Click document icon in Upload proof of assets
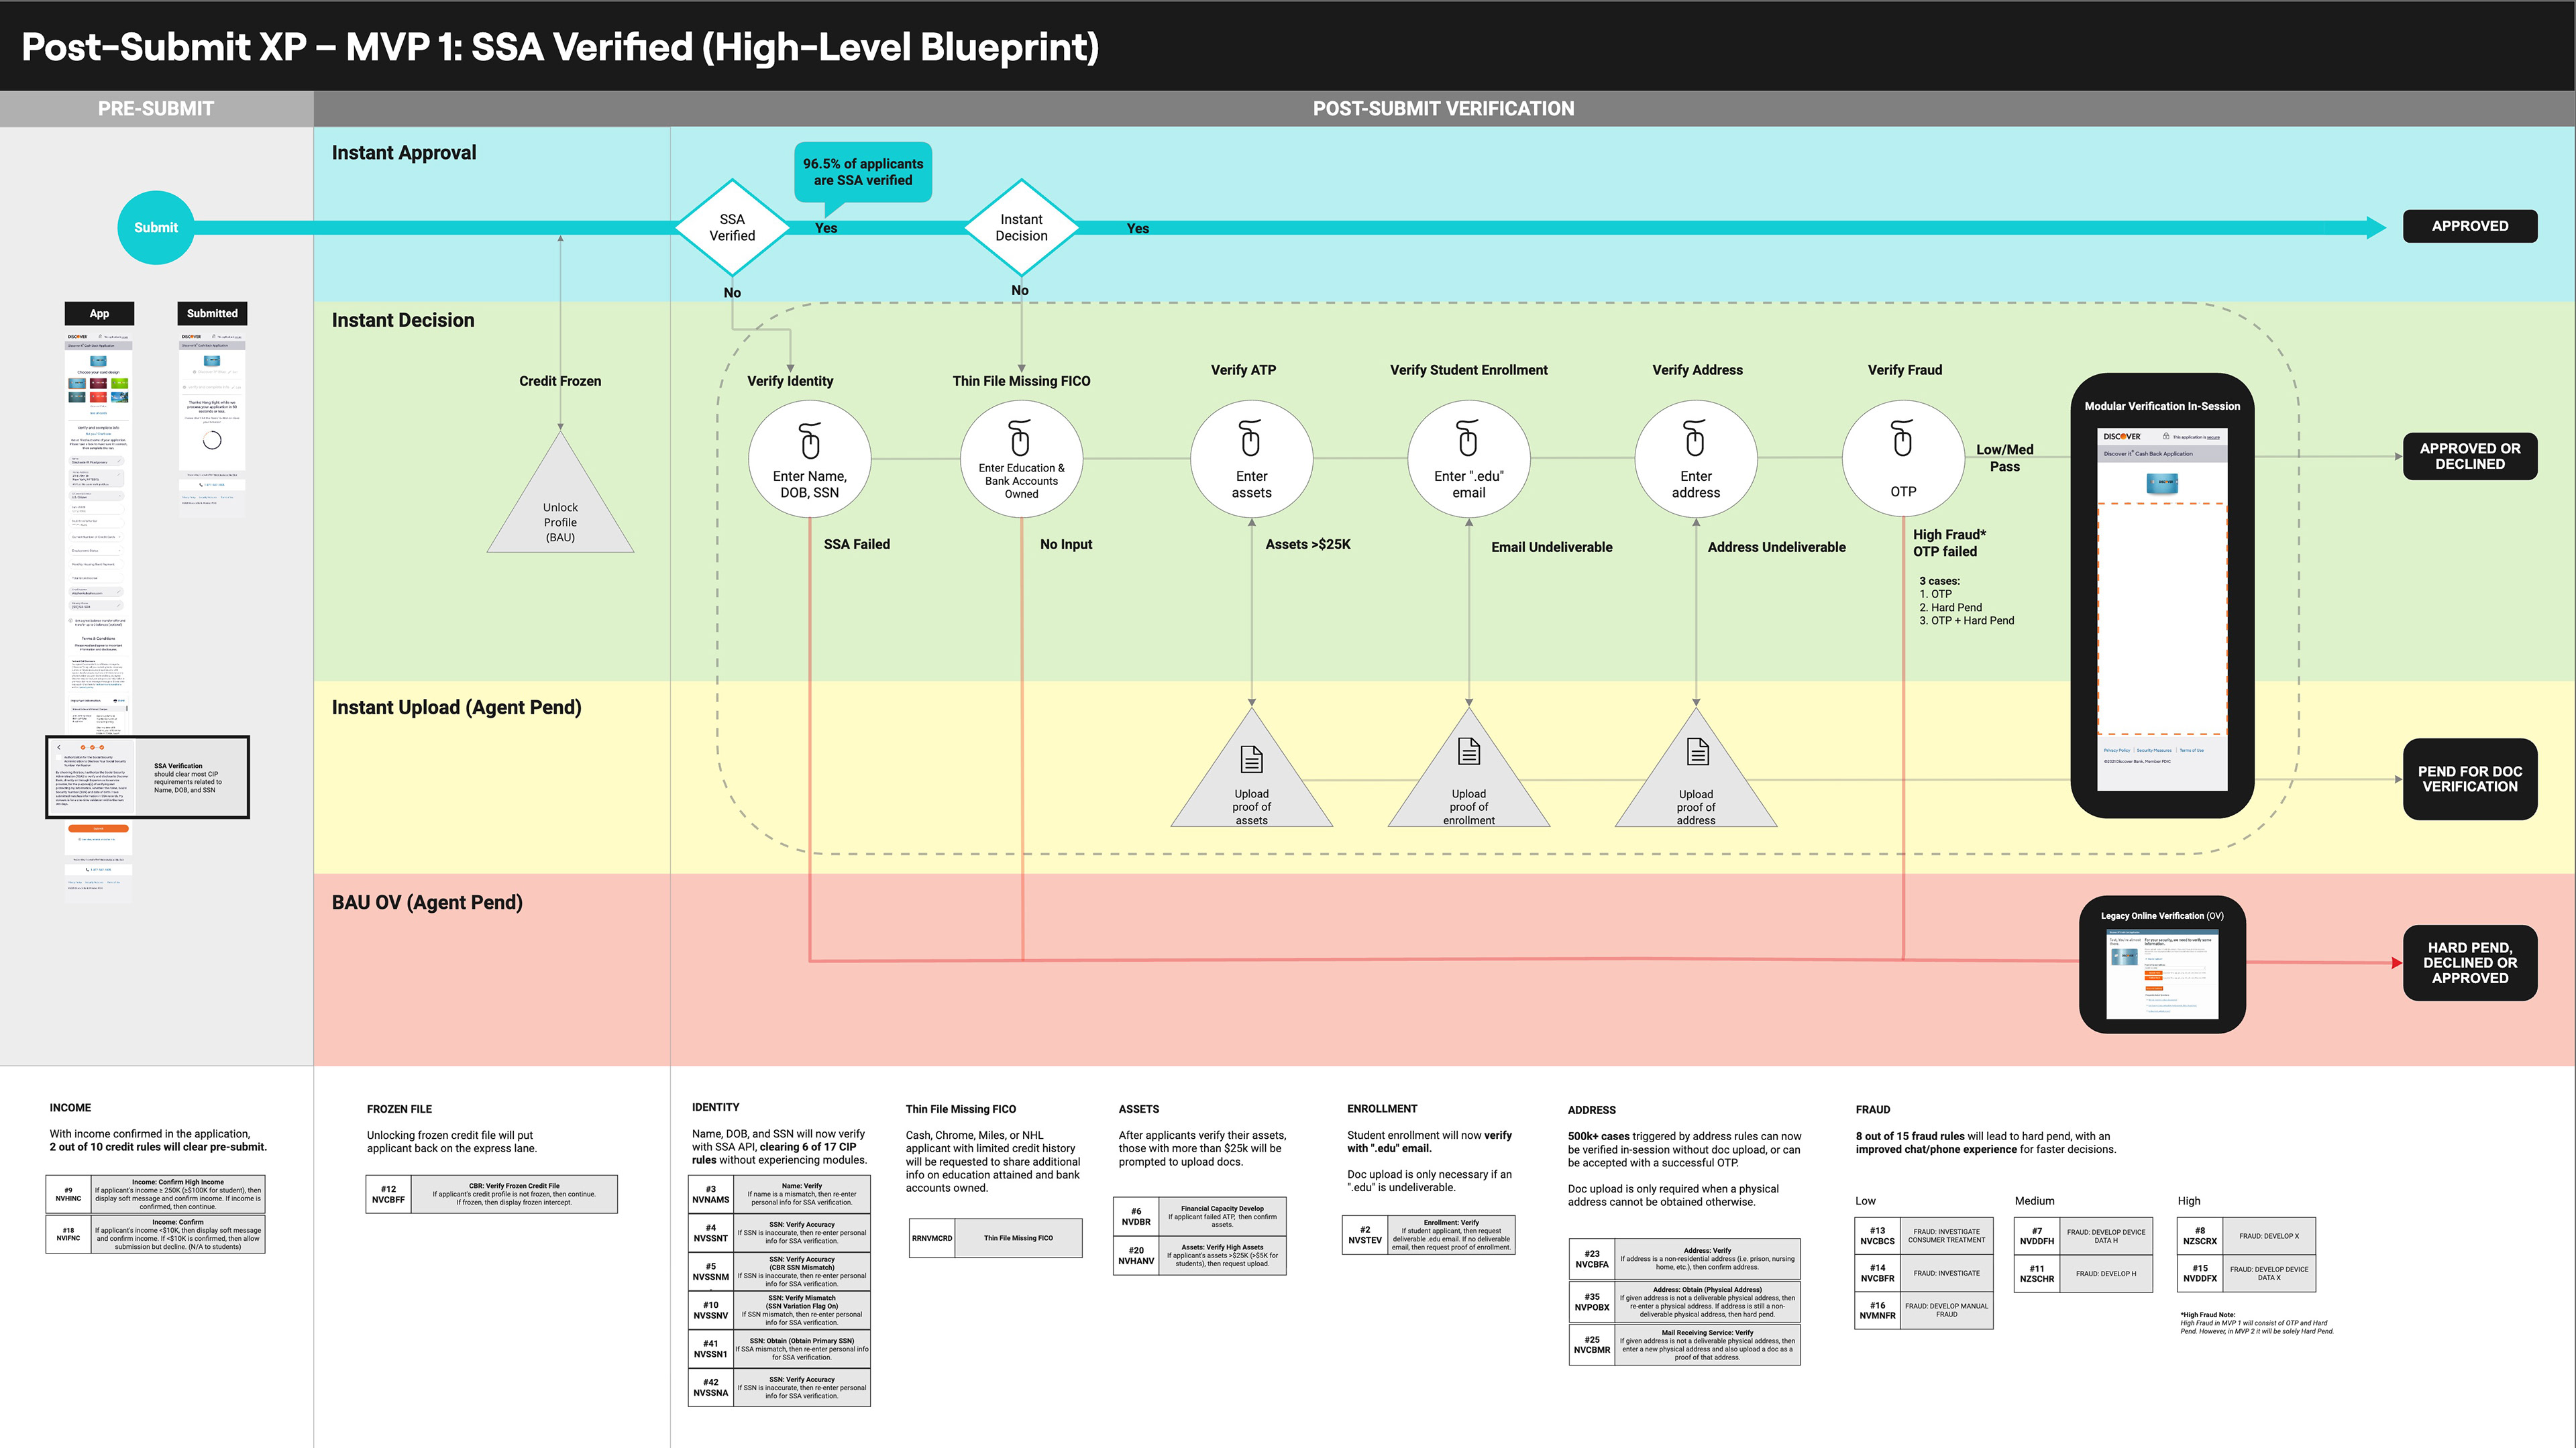Viewport: 2576px width, 1448px height. [x=1251, y=759]
